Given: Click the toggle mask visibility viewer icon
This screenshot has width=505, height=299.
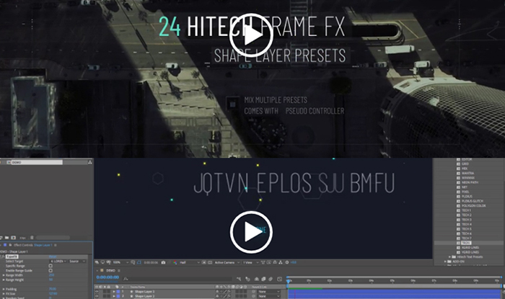Looking at the screenshot, I should [x=139, y=262].
